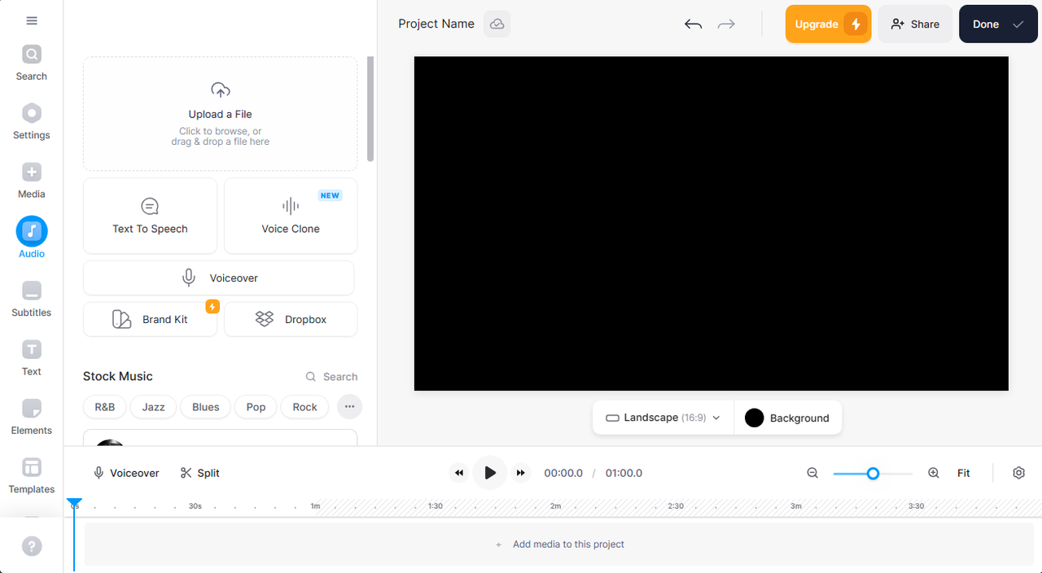Open Dropbox import
The height and width of the screenshot is (573, 1042).
coord(291,319)
